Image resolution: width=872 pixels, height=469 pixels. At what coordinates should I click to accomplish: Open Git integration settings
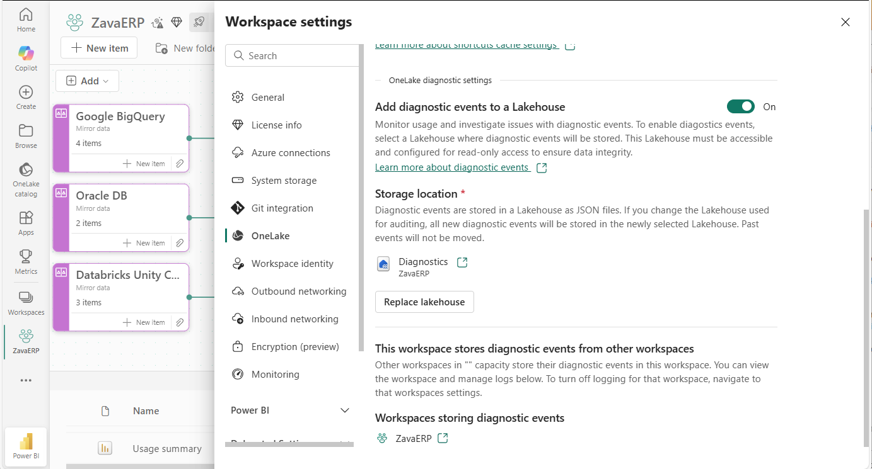coord(282,208)
